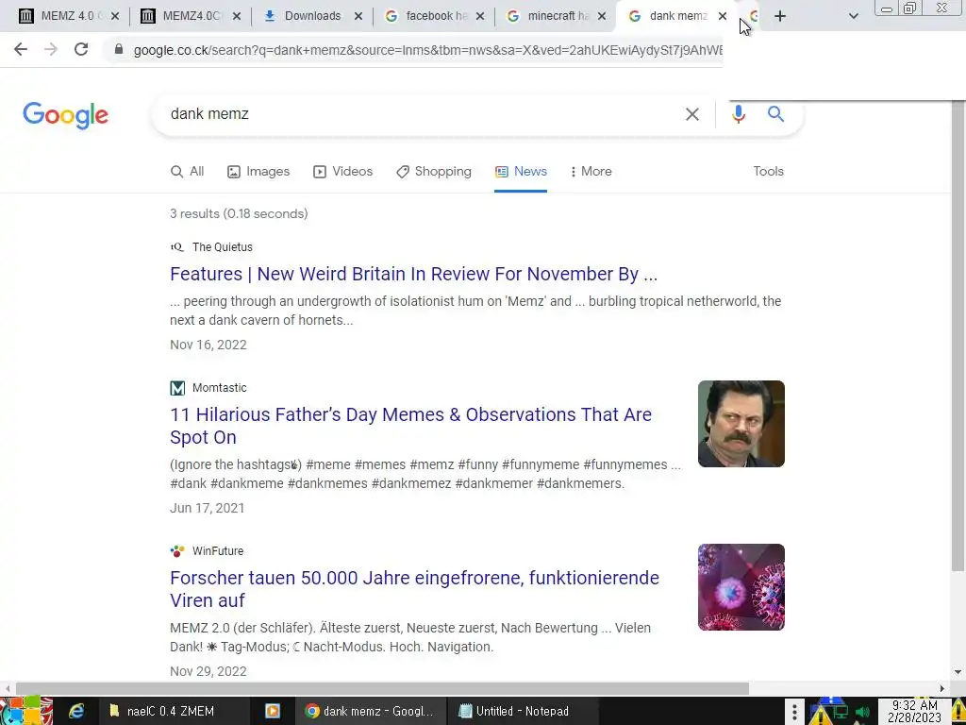Screen dimensions: 966x725
Task: Click the Momtastic M favicon
Action: coord(177,388)
